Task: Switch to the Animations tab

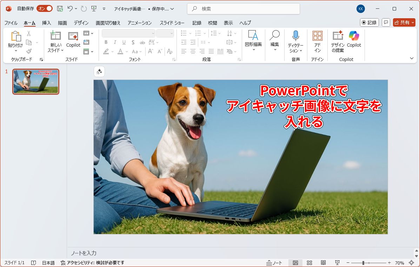Action: point(140,23)
